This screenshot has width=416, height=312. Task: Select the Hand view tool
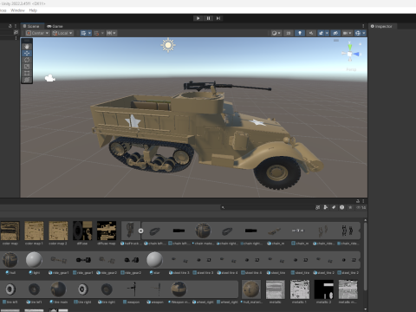click(27, 47)
